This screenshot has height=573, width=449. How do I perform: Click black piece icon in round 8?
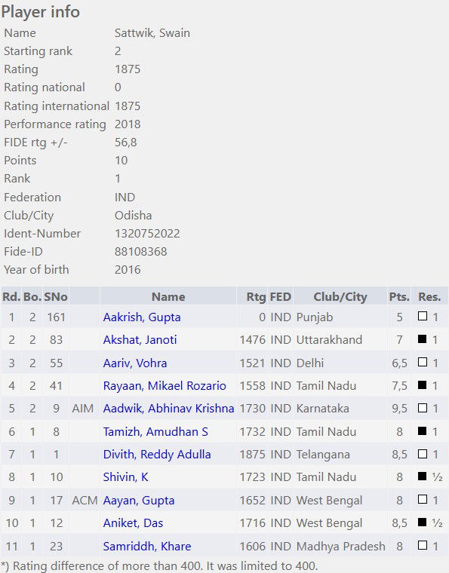(423, 476)
